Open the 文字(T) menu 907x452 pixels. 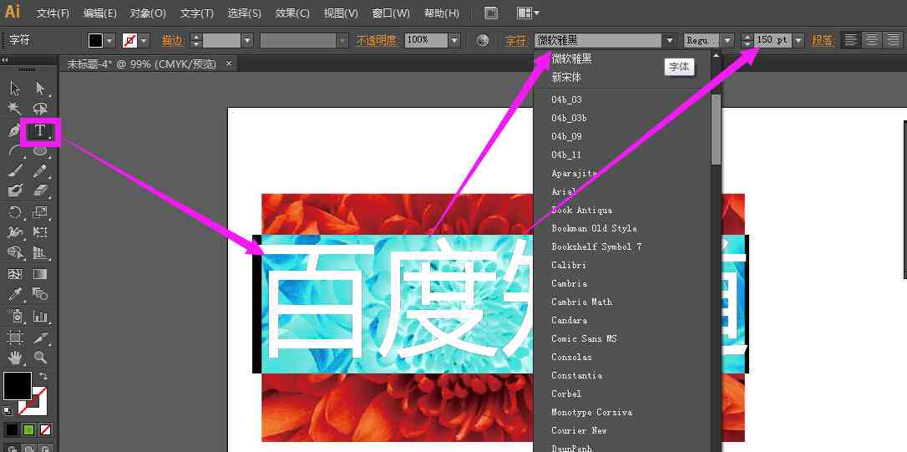point(196,13)
